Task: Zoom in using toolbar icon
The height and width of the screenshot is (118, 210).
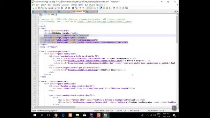Action: pos(80,8)
